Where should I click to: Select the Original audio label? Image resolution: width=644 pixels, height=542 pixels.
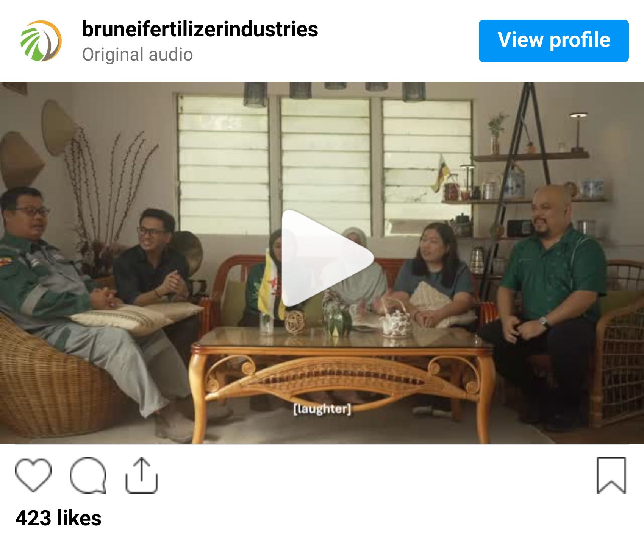[138, 55]
